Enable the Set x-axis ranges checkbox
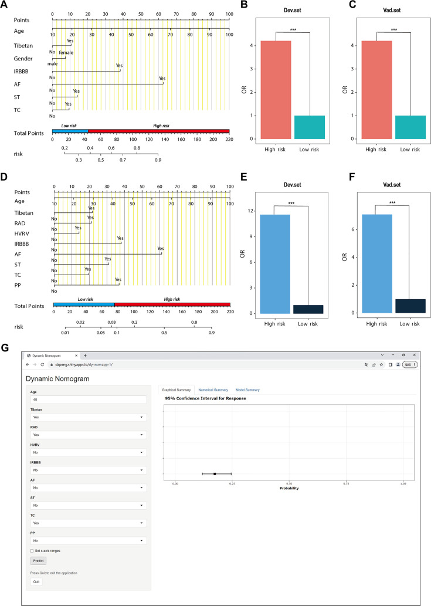431x606 pixels. 32,551
